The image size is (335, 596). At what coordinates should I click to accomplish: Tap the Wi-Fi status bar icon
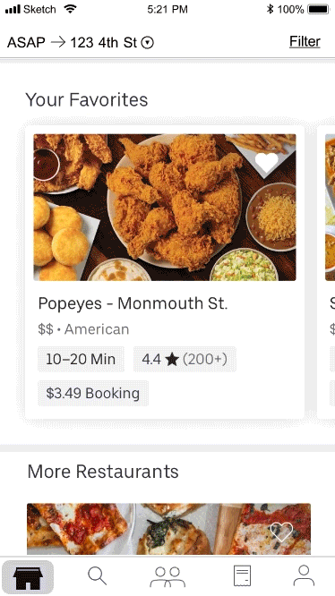pos(70,9)
